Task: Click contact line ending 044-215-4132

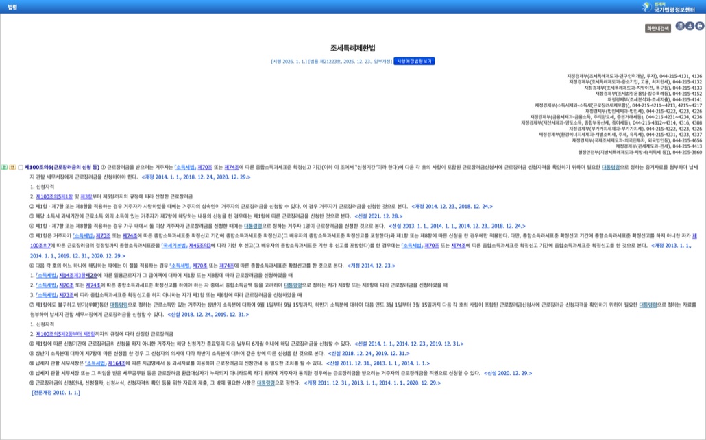Action: (635, 82)
